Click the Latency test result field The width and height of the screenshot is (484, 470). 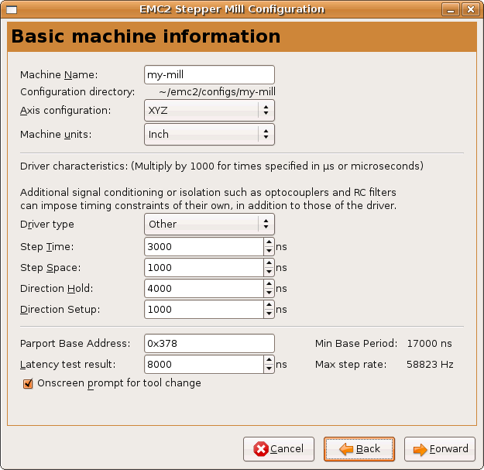coord(204,365)
